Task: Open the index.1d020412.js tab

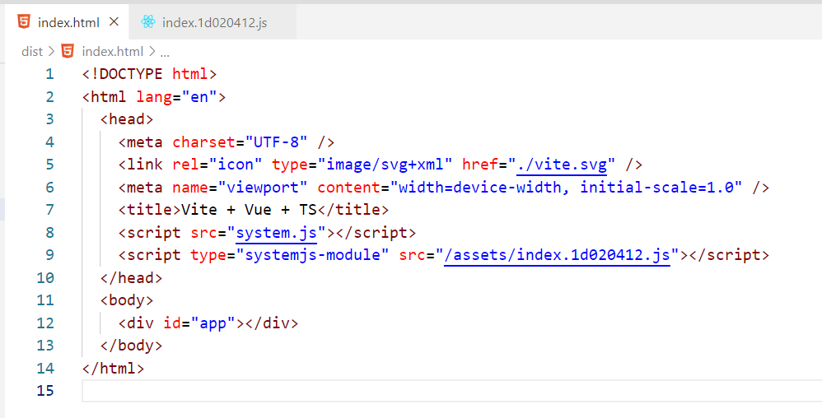Action: coord(214,22)
